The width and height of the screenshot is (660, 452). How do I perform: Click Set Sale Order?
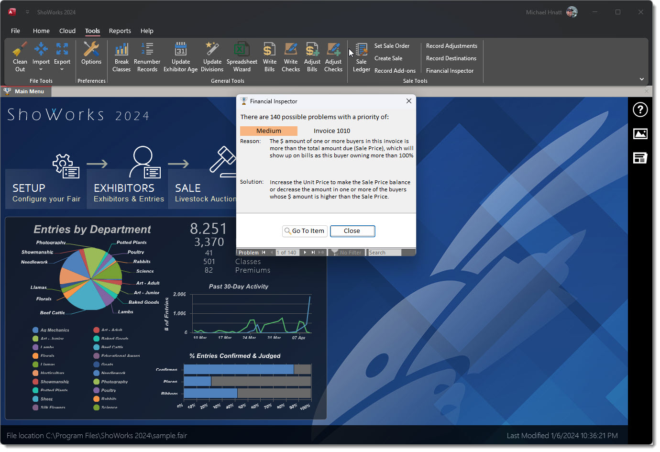pos(392,46)
